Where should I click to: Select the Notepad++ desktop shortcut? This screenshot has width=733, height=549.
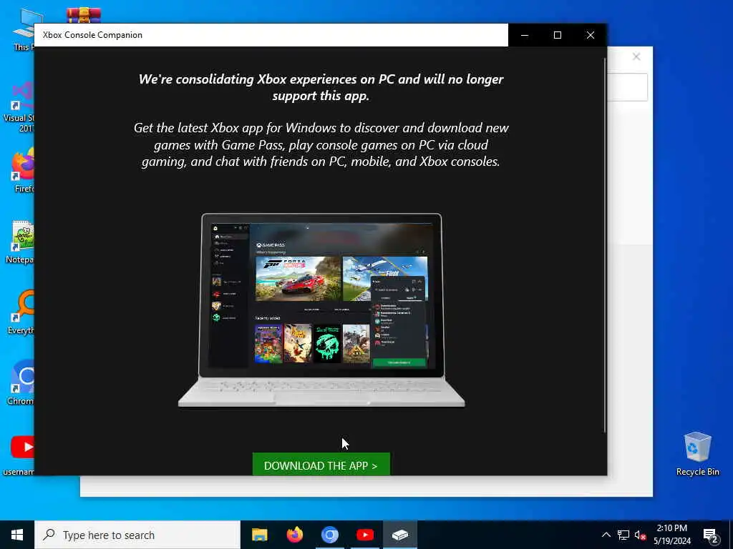point(21,242)
